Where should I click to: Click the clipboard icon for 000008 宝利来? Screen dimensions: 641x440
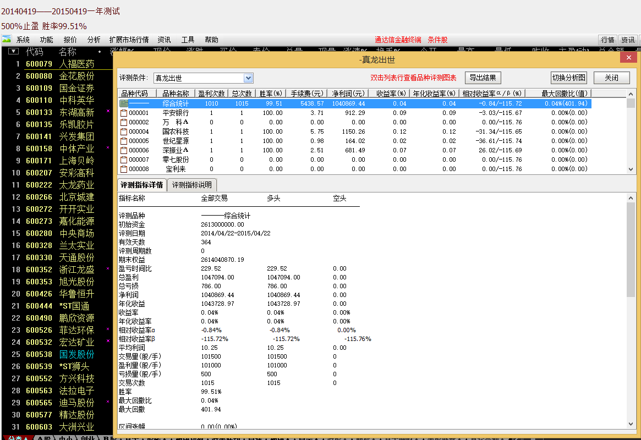(x=123, y=169)
